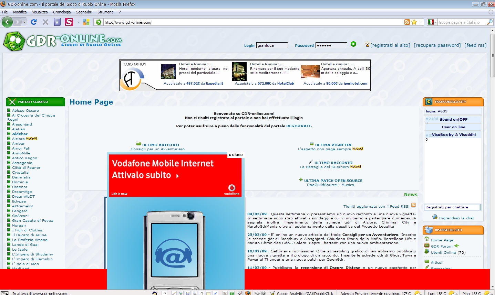Open the address bar history dropdown

(421, 22)
